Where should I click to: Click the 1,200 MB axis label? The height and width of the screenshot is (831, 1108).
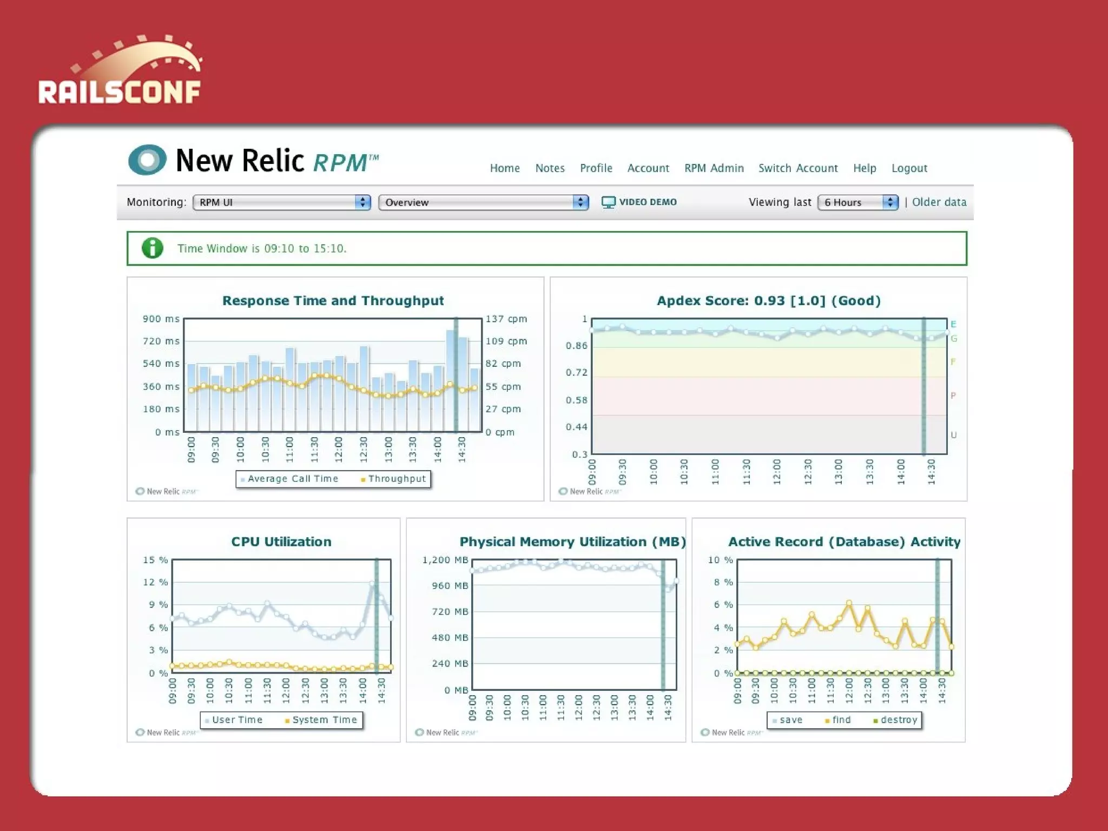(x=445, y=560)
